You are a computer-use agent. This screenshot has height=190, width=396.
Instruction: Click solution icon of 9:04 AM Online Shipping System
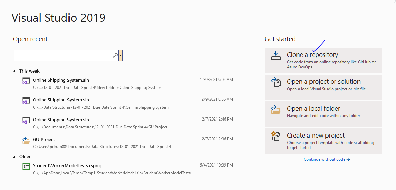click(x=26, y=81)
